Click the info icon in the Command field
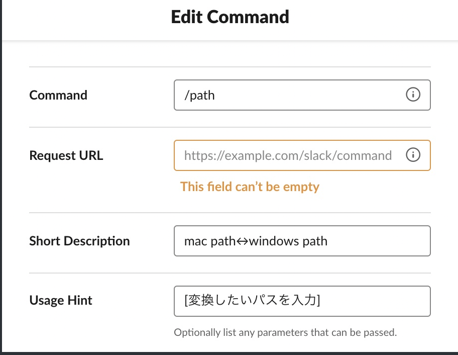Screen dimensions: 458x355 click(x=413, y=95)
